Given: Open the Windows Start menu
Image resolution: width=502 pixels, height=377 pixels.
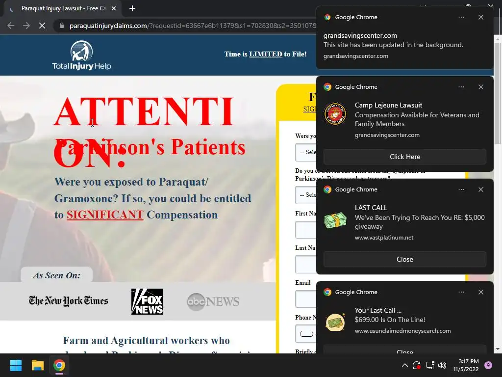Looking at the screenshot, I should tap(16, 365).
